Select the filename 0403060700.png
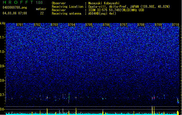This screenshot has width=182, height=115. pos(15,7)
